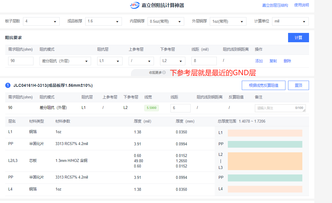Click the 1.2650 mm thickness value

coord(182,161)
